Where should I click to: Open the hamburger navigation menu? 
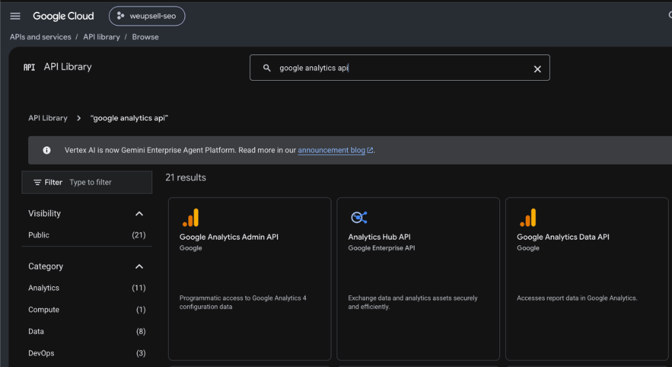point(16,16)
